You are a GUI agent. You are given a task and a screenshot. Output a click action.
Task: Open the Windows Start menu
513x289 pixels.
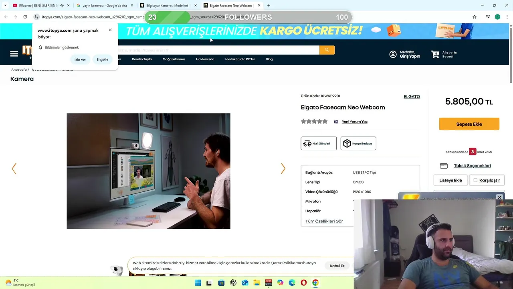click(198, 283)
